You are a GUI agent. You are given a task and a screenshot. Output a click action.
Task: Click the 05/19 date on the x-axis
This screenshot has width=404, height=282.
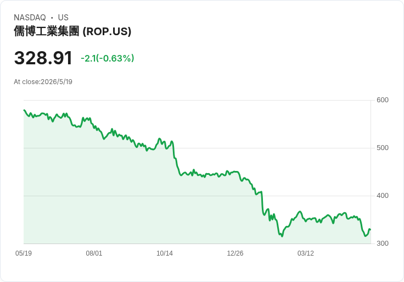click(24, 253)
